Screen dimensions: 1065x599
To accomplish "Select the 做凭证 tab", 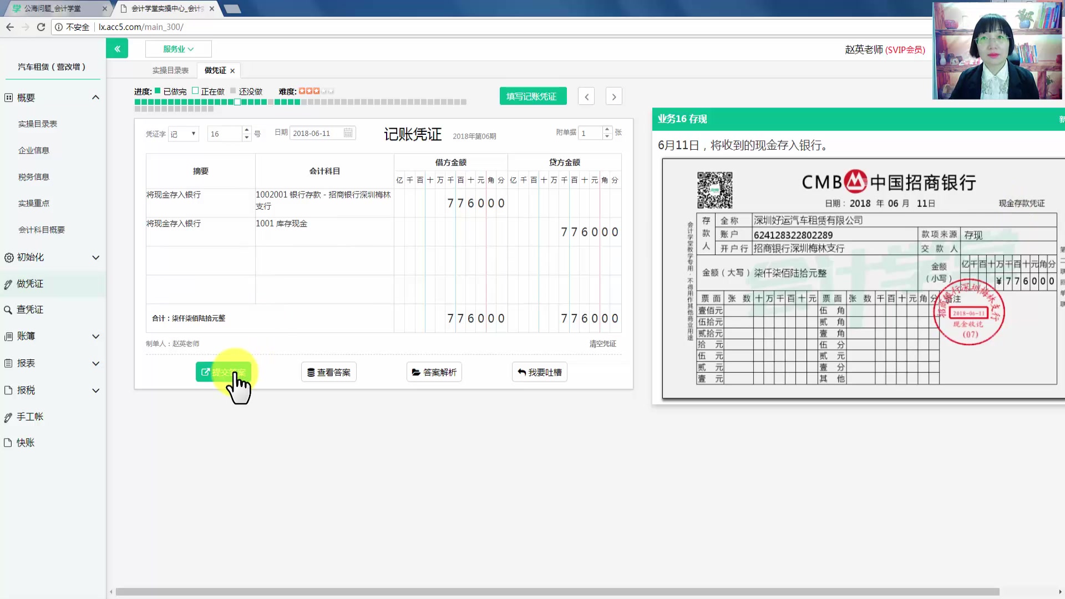I will (x=214, y=70).
